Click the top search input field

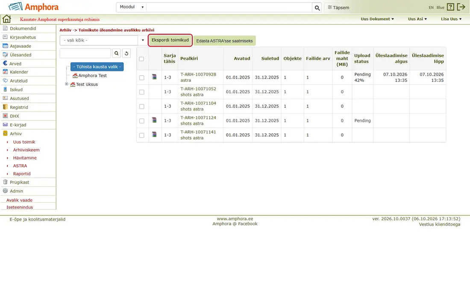[x=229, y=7]
